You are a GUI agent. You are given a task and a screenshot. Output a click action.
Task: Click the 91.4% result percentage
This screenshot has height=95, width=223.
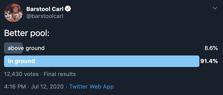tap(209, 61)
